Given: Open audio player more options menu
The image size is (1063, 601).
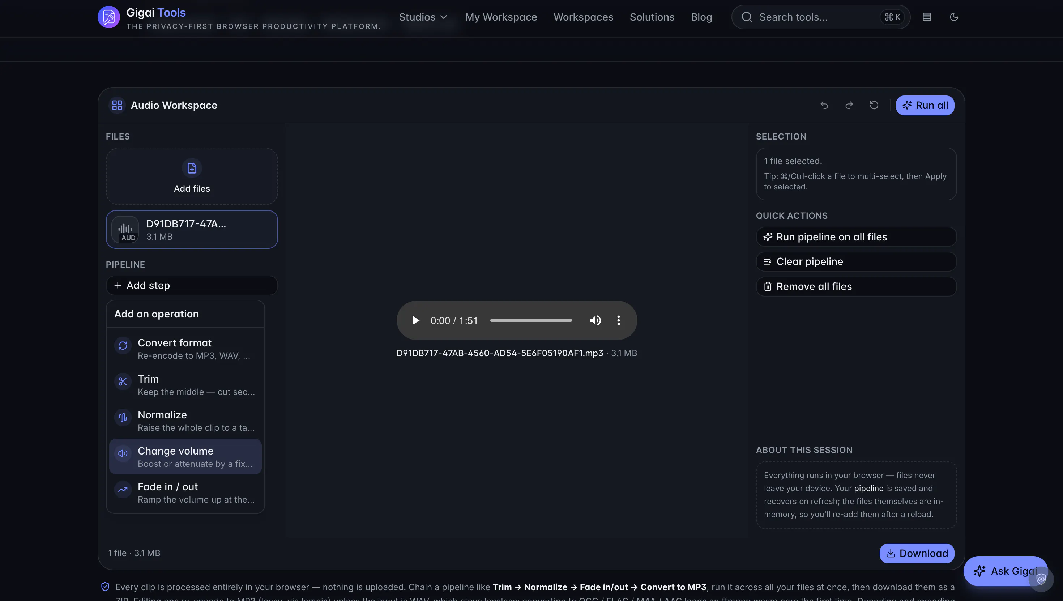Looking at the screenshot, I should pyautogui.click(x=618, y=320).
